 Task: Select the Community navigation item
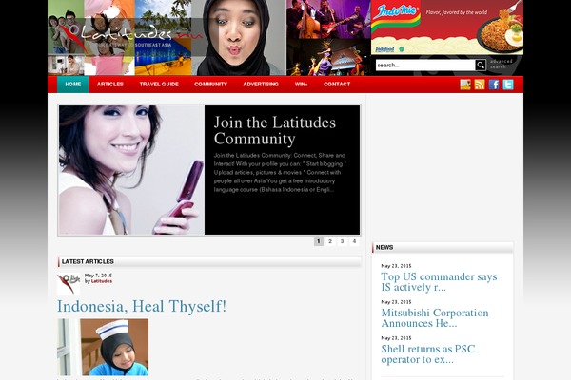click(x=210, y=85)
